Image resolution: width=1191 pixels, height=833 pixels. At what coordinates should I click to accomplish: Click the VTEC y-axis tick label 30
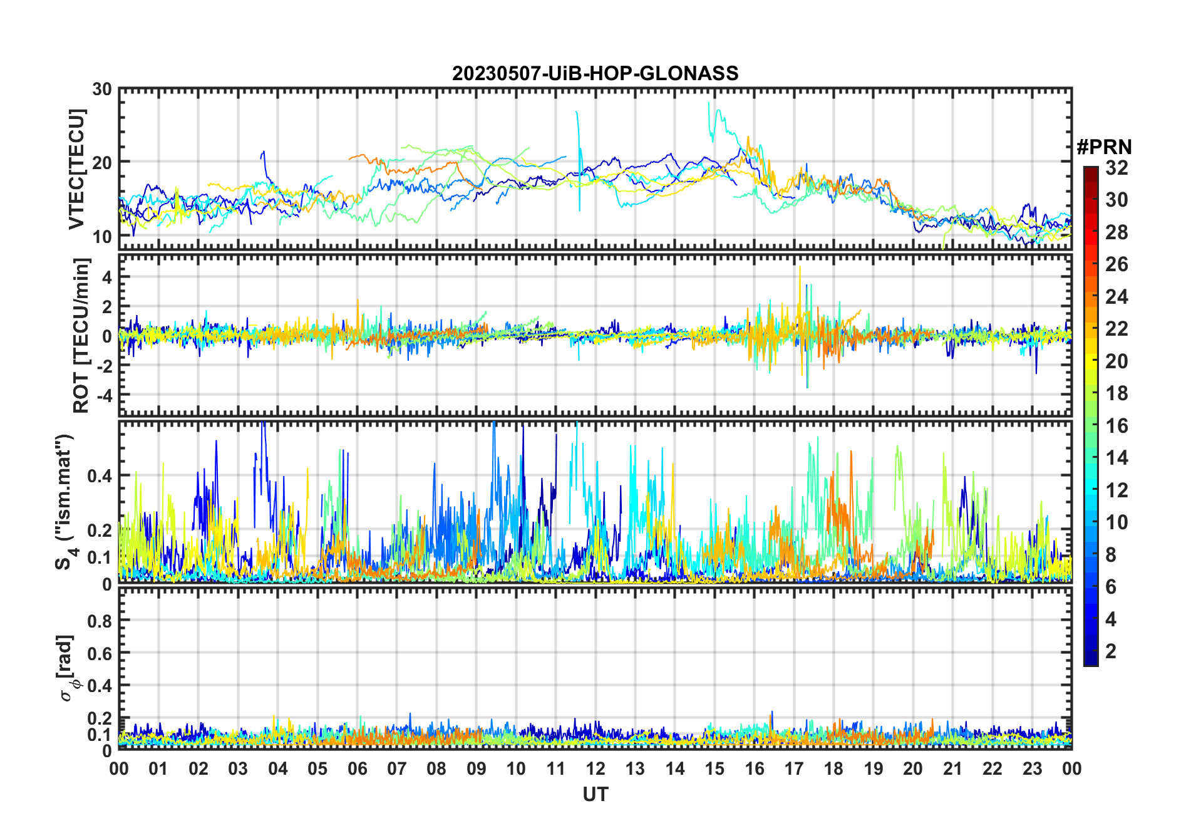(102, 90)
